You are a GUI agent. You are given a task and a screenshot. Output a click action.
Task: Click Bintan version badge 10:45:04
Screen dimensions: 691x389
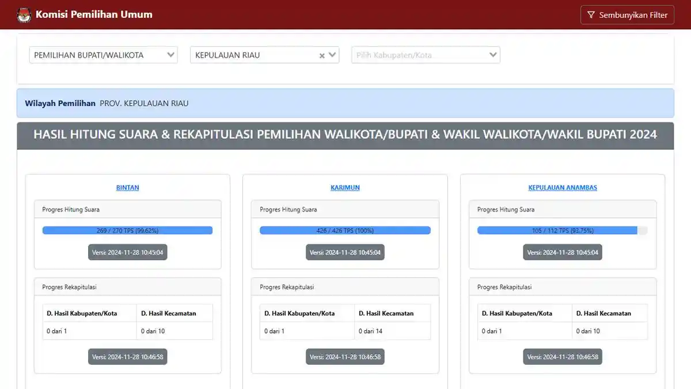click(x=127, y=252)
